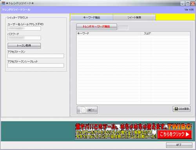Click the Ver 4.06 version label
Viewport: 196px width, 150px height.
click(x=189, y=9)
